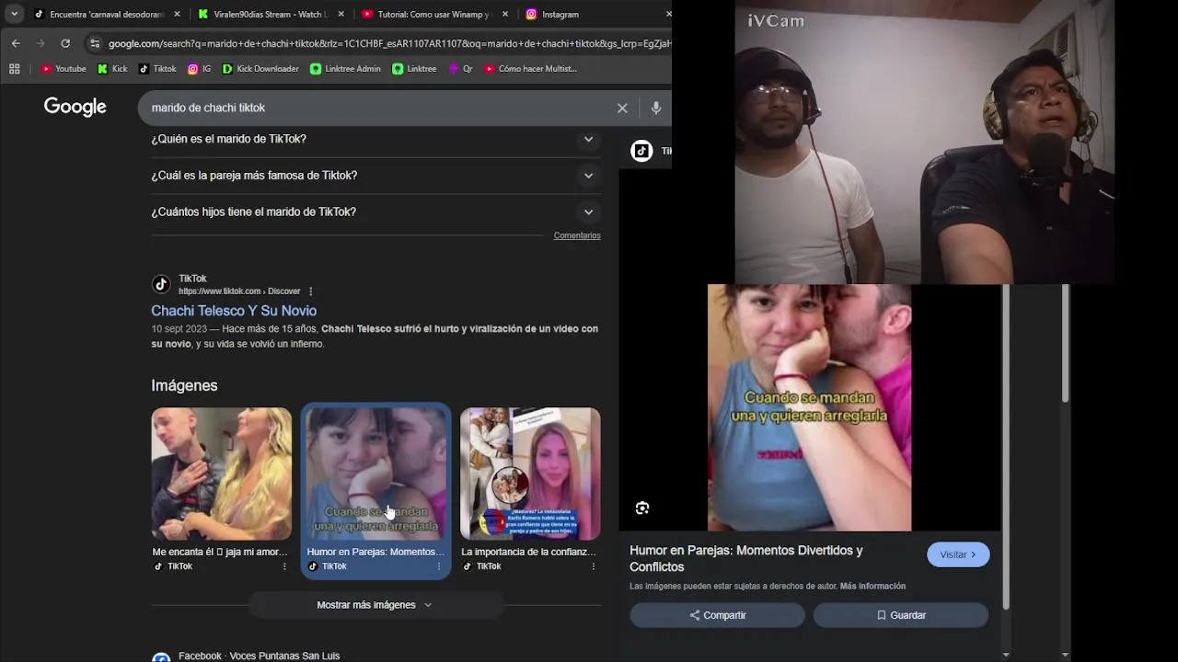The image size is (1178, 662).
Task: Open the Youtube bookmark
Action: click(64, 68)
